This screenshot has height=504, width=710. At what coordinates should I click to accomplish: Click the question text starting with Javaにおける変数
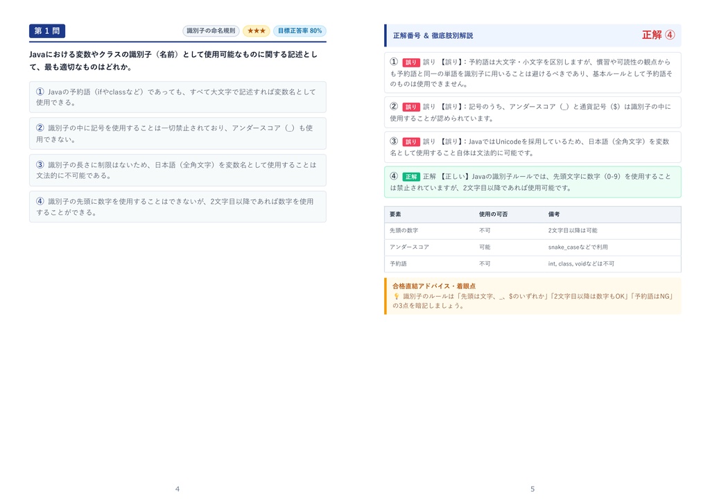(x=173, y=61)
